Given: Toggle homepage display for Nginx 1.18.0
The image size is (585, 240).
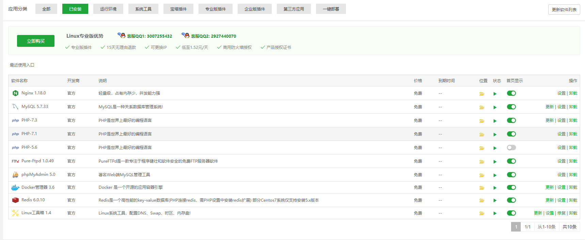Looking at the screenshot, I should pos(511,93).
